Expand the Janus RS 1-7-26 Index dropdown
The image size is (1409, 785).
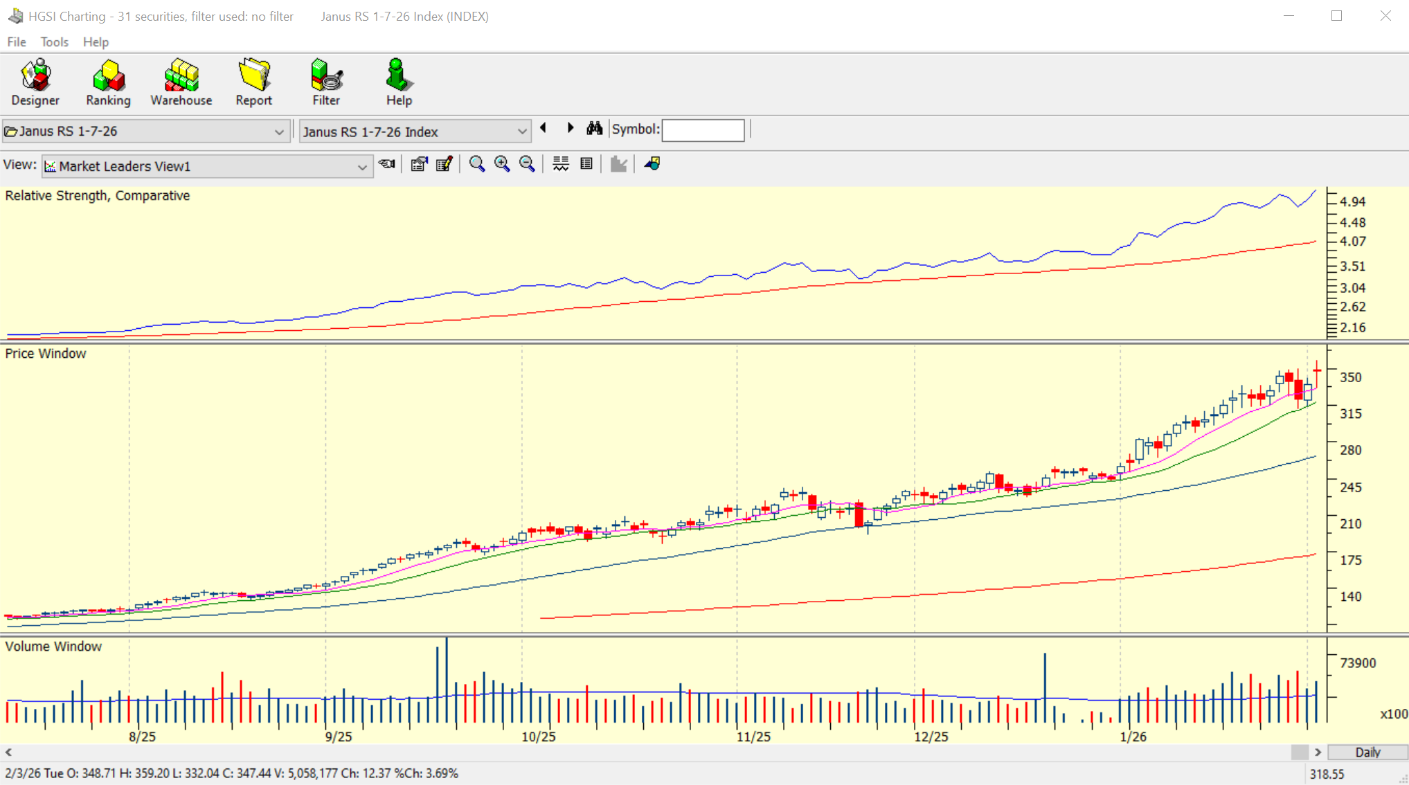521,132
